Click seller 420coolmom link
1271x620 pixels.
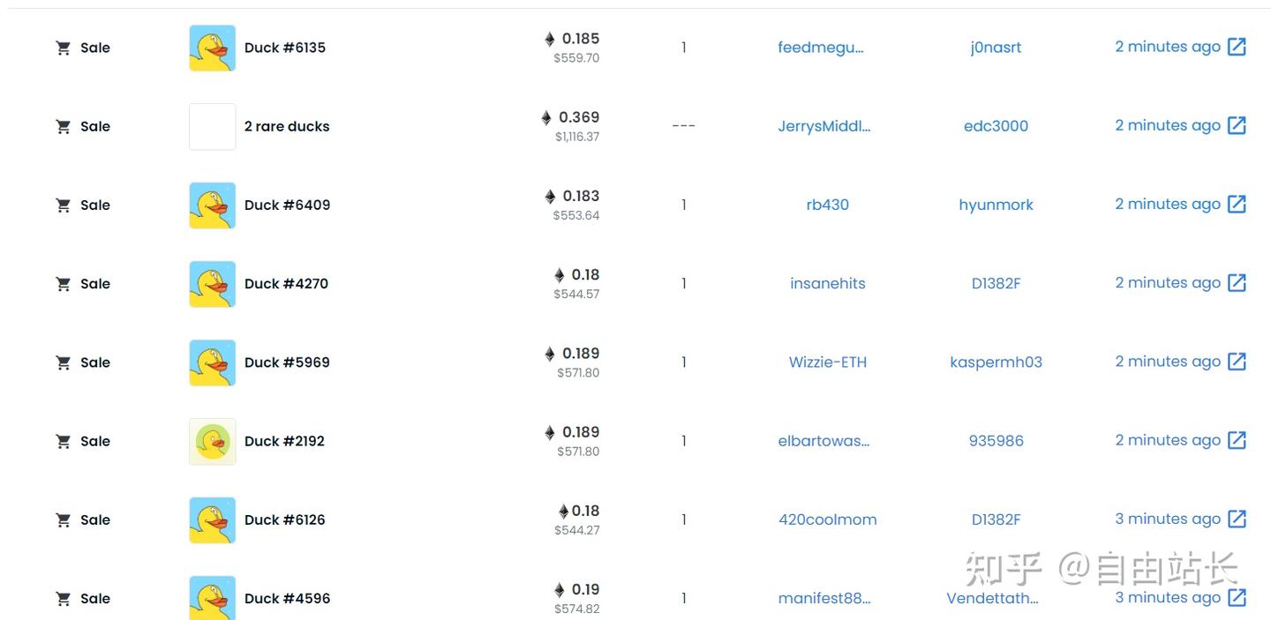(827, 519)
